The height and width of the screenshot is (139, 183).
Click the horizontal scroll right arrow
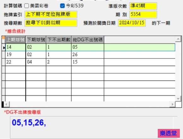point(172,104)
